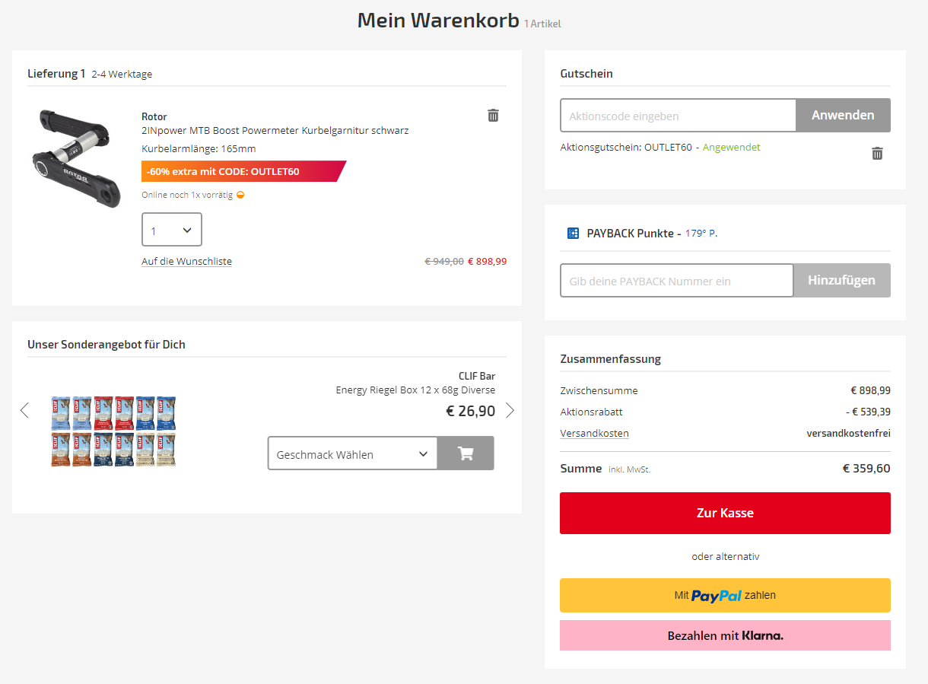The width and height of the screenshot is (928, 684).
Task: Focus the Aktionscode eingeben field
Action: [x=678, y=116]
